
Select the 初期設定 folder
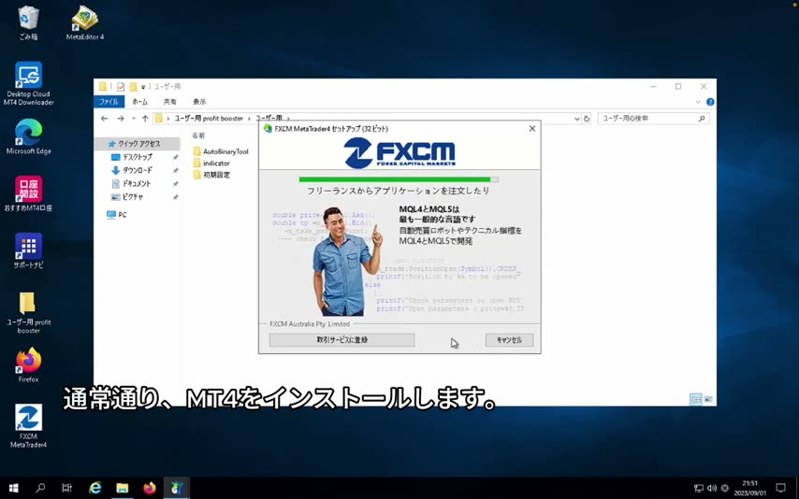211,175
